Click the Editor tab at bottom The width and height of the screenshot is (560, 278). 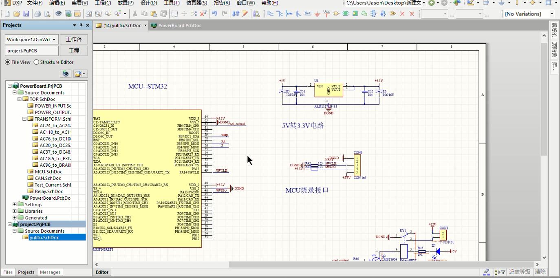pyautogui.click(x=102, y=272)
